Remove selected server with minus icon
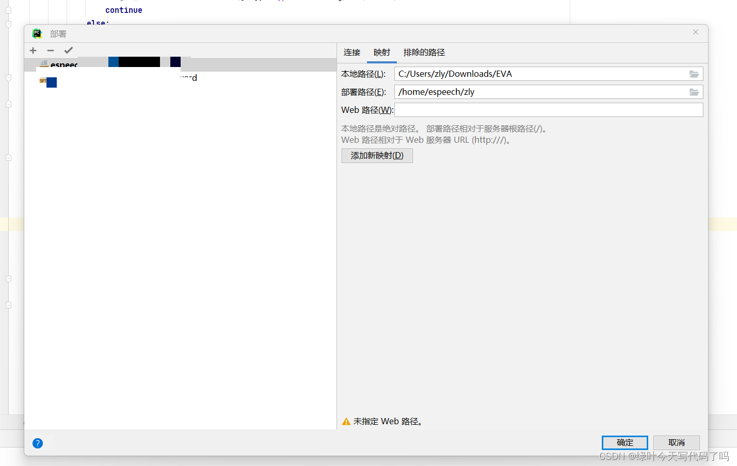This screenshot has width=737, height=466. [51, 51]
